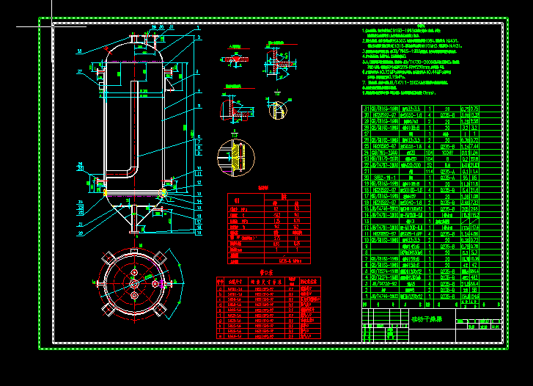
Task: Select balloon number 20 near cone bottom
Action: click(80, 233)
